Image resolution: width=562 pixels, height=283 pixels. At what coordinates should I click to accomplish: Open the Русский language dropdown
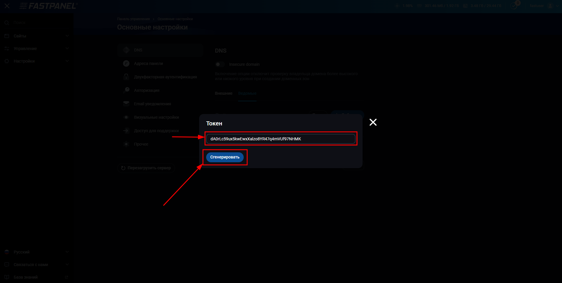click(37, 252)
